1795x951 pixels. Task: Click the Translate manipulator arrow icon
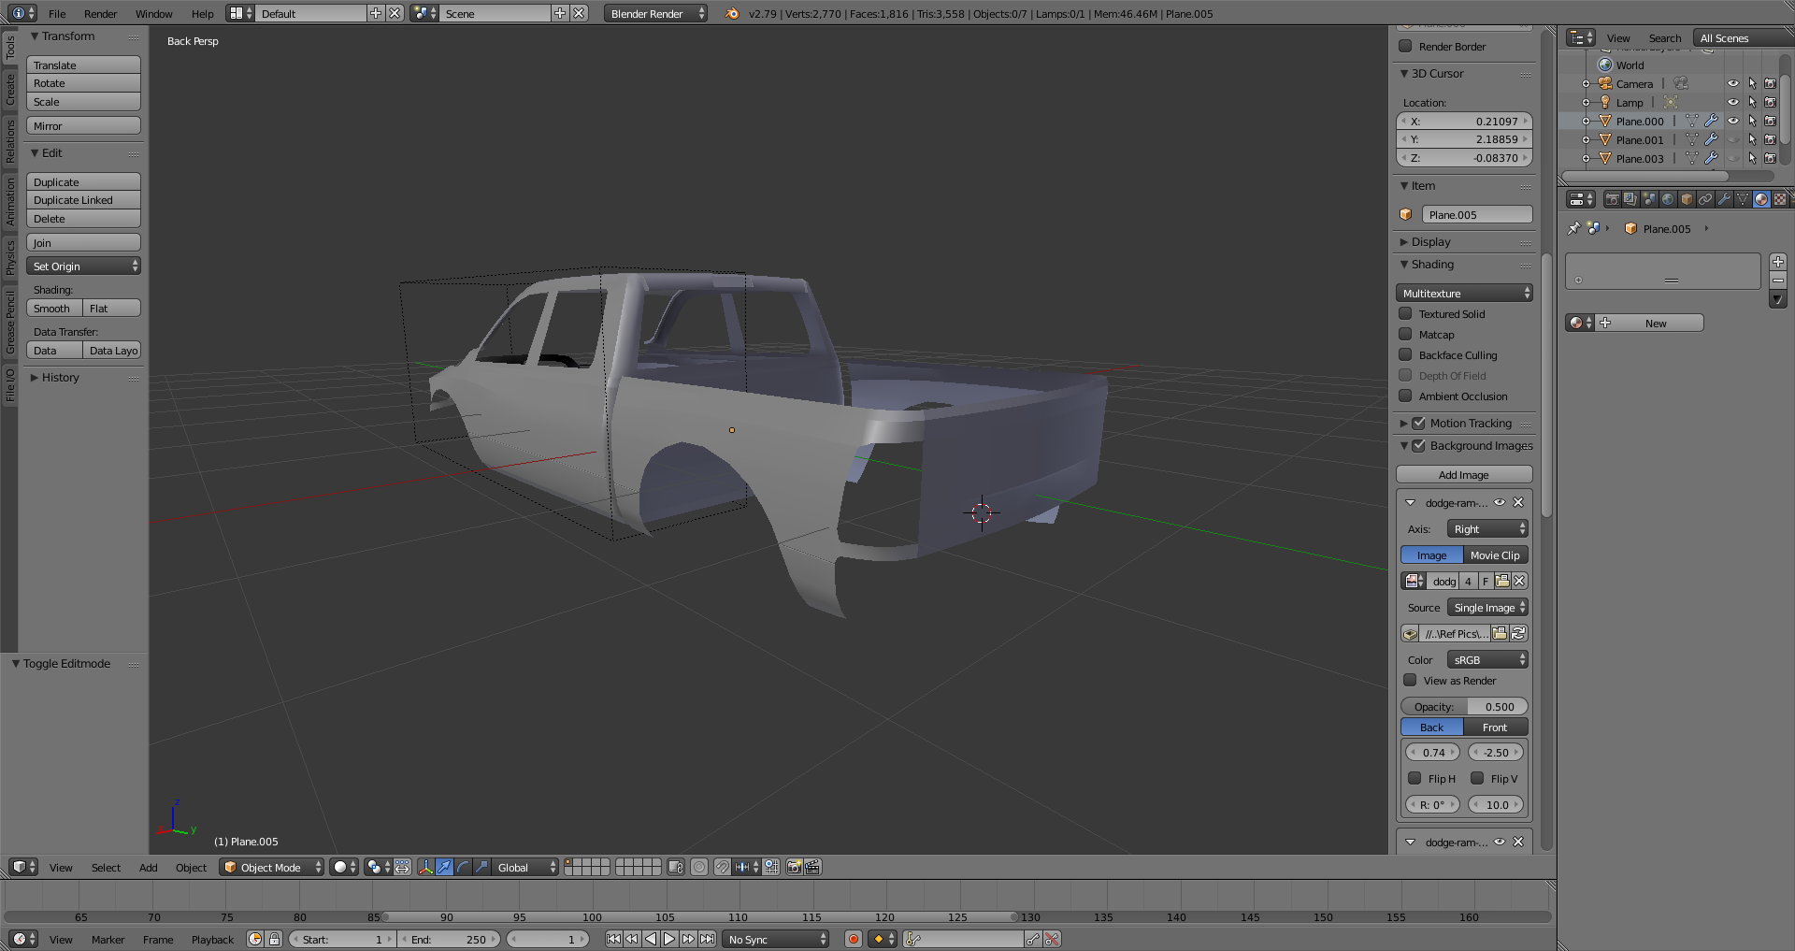pos(444,867)
